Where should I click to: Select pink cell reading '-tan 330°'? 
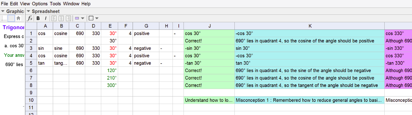pos(398,63)
